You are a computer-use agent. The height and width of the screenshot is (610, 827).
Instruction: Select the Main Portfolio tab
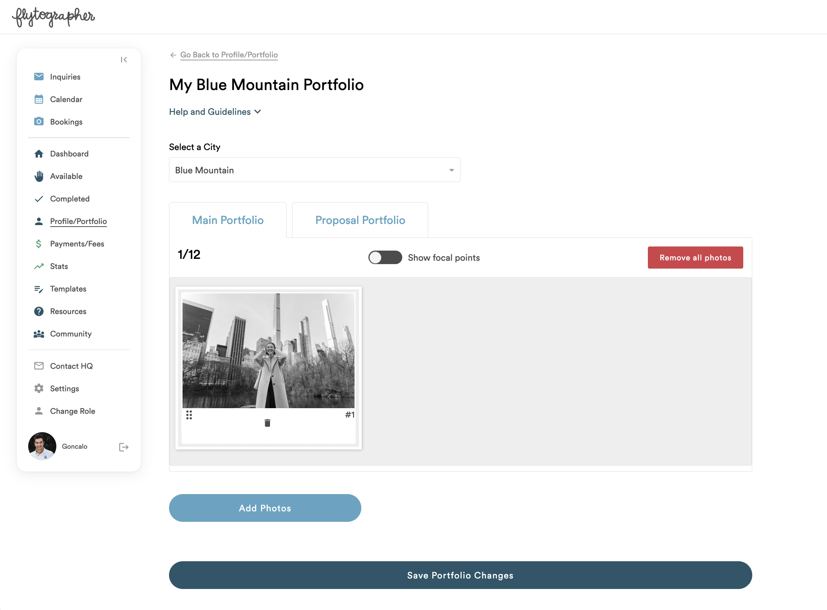(228, 220)
